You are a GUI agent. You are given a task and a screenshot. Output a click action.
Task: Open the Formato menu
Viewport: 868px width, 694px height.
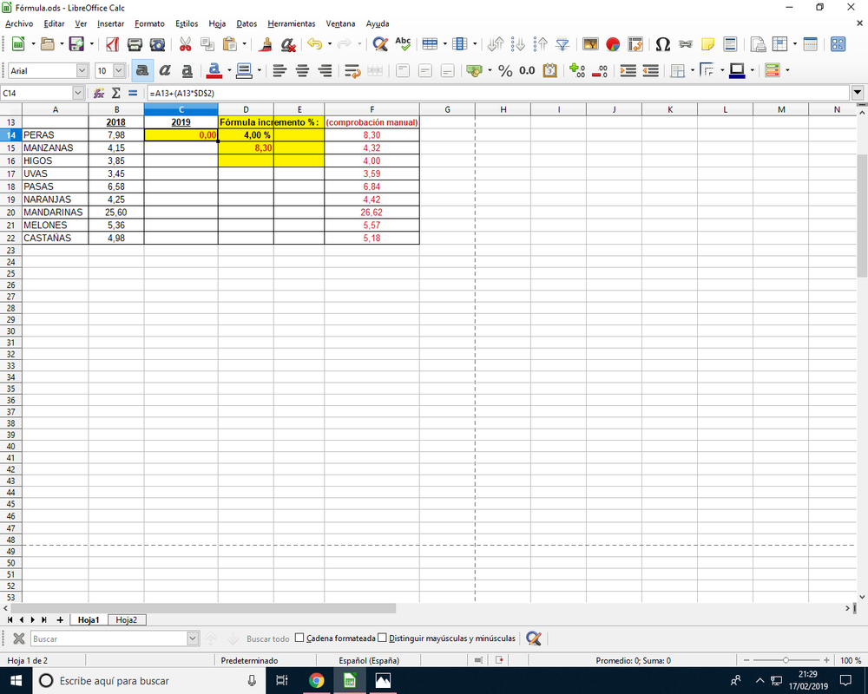(149, 23)
